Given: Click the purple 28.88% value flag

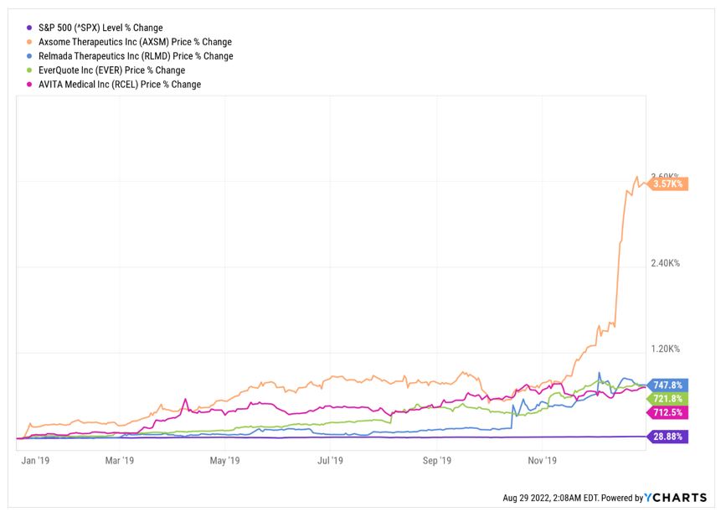Looking at the screenshot, I should 669,437.
